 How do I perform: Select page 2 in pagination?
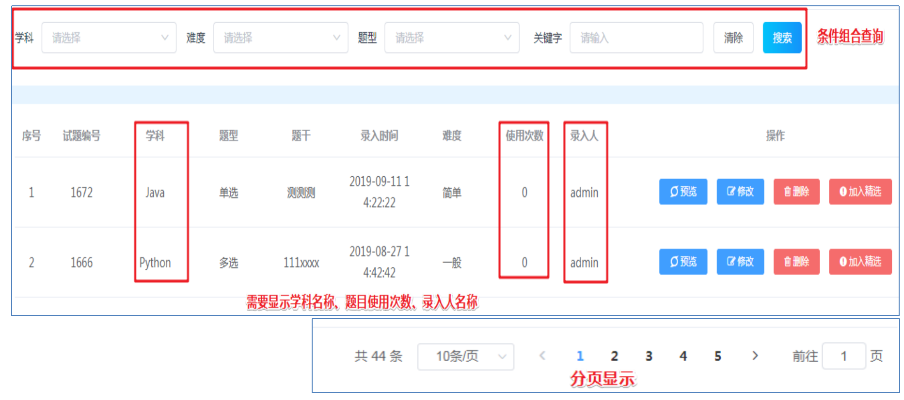(615, 356)
